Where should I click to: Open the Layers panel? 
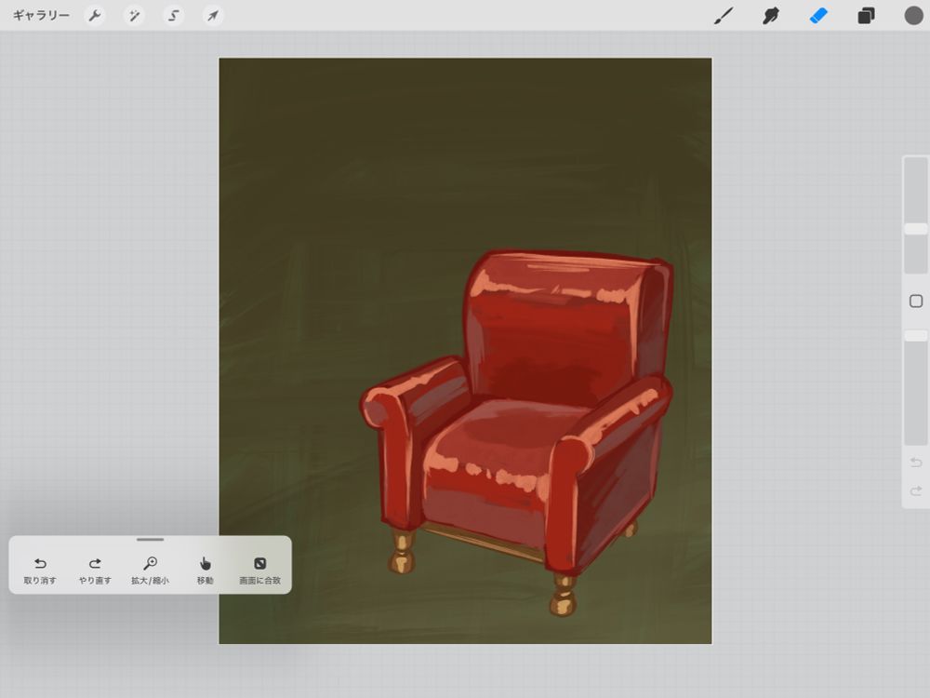click(x=866, y=16)
